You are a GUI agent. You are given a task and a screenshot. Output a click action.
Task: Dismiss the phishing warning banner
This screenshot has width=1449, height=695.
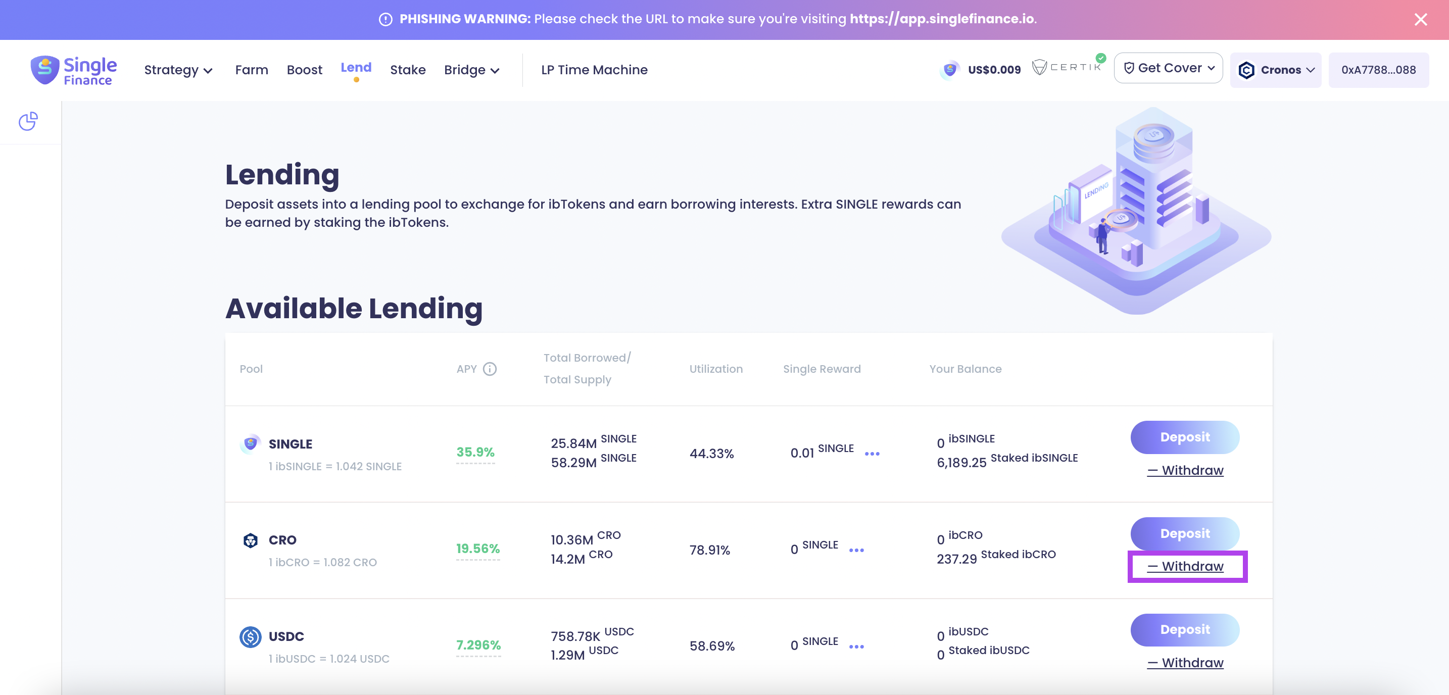click(1420, 20)
